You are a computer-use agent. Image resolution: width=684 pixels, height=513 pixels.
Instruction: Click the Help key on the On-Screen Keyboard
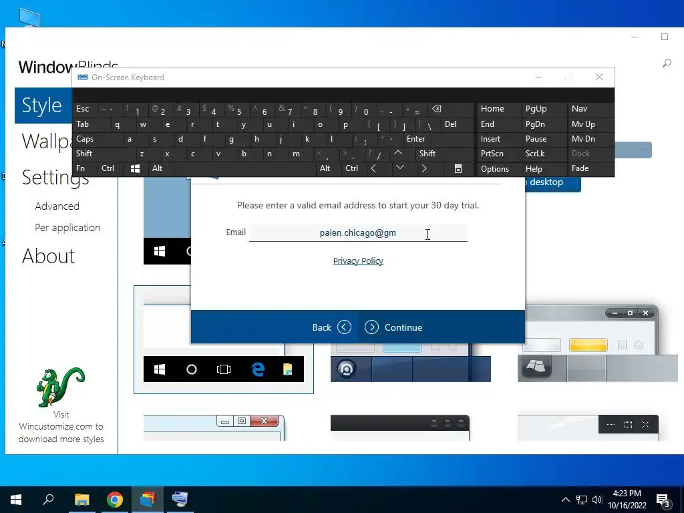544,168
